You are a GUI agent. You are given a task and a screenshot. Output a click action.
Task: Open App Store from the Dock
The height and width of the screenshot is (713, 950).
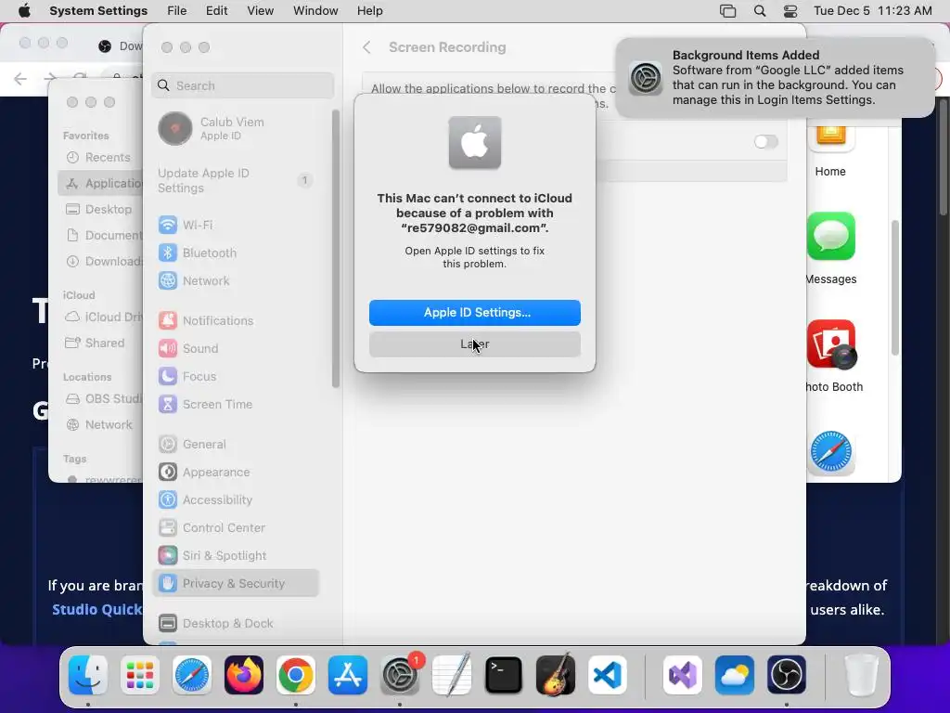[x=348, y=674]
